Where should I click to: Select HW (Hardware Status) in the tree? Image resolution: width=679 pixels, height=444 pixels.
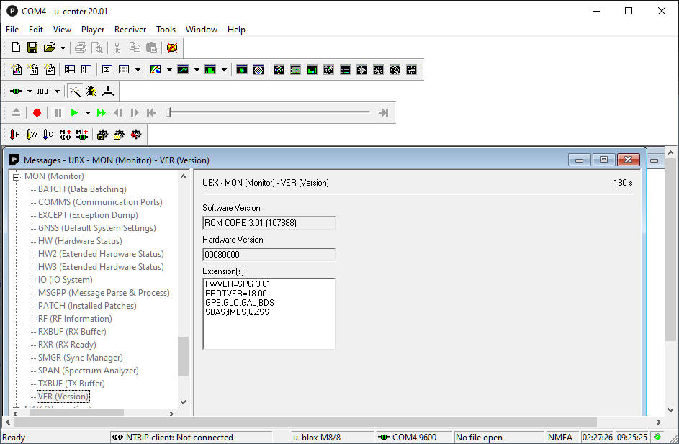[x=80, y=241]
